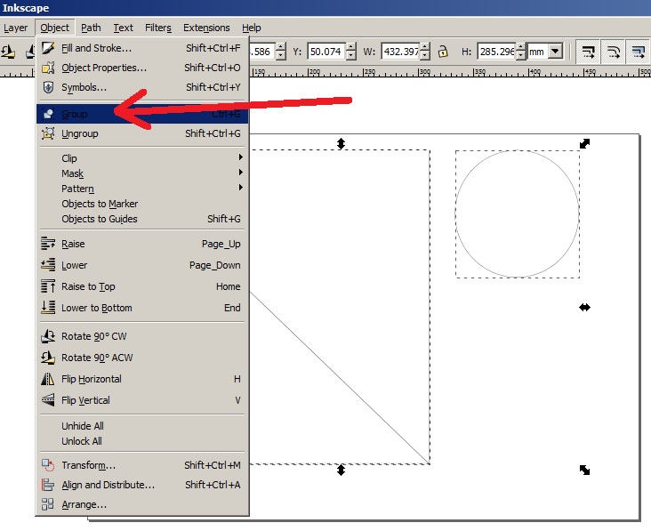Viewport: 651px width, 531px height.
Task: Flip selection horizontally via menu
Action: [x=142, y=379]
